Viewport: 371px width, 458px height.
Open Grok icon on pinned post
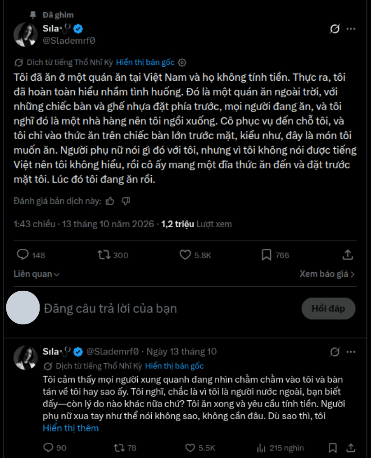click(x=335, y=29)
